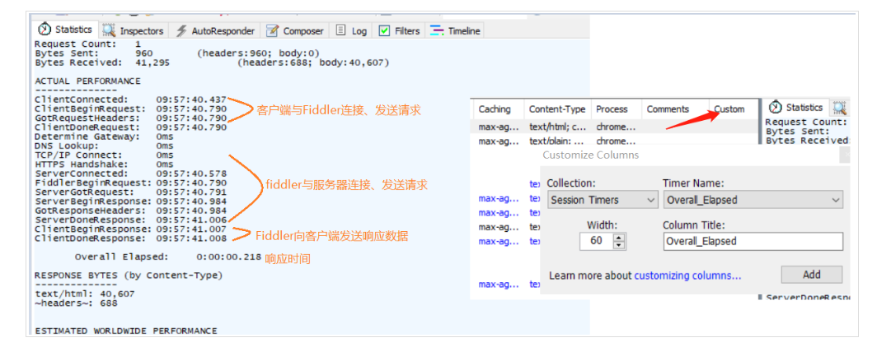
Task: Open the Timer Name dropdown showing Overall_Elapsed
Action: (x=753, y=200)
